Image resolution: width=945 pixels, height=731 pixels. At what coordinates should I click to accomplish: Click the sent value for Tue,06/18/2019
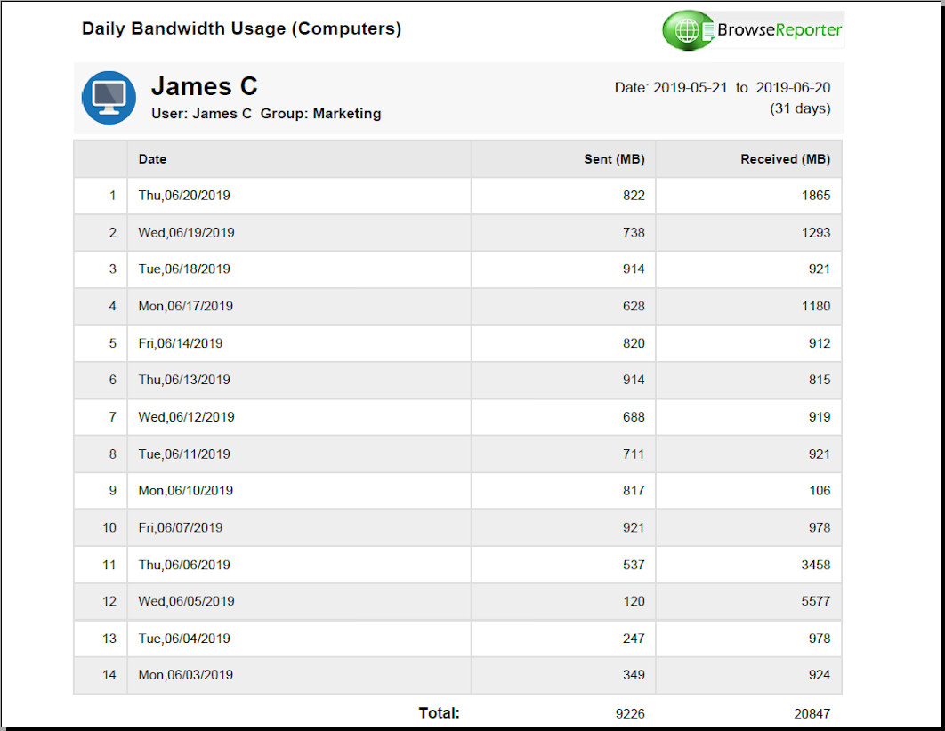[x=633, y=269]
